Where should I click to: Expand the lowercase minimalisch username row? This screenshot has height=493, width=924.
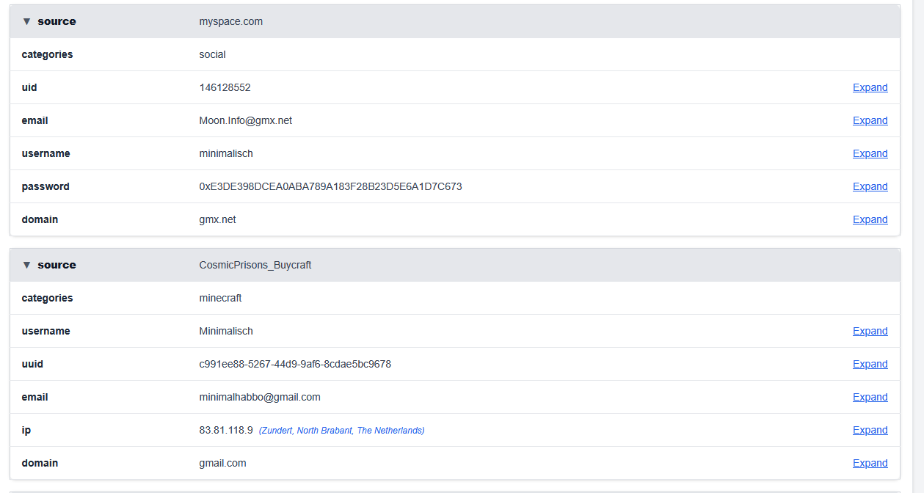click(x=870, y=153)
